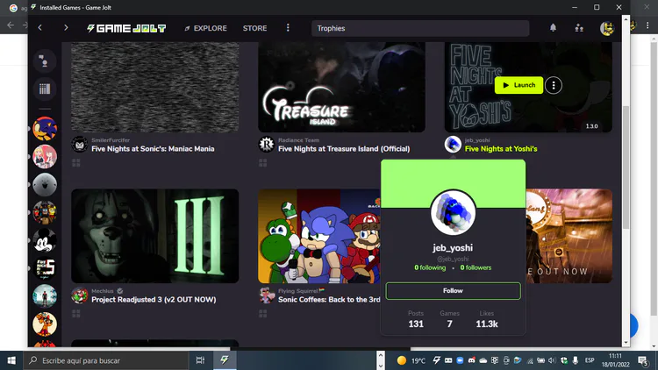658x370 pixels.
Task: Click Mechlus developer name
Action: (x=103, y=291)
